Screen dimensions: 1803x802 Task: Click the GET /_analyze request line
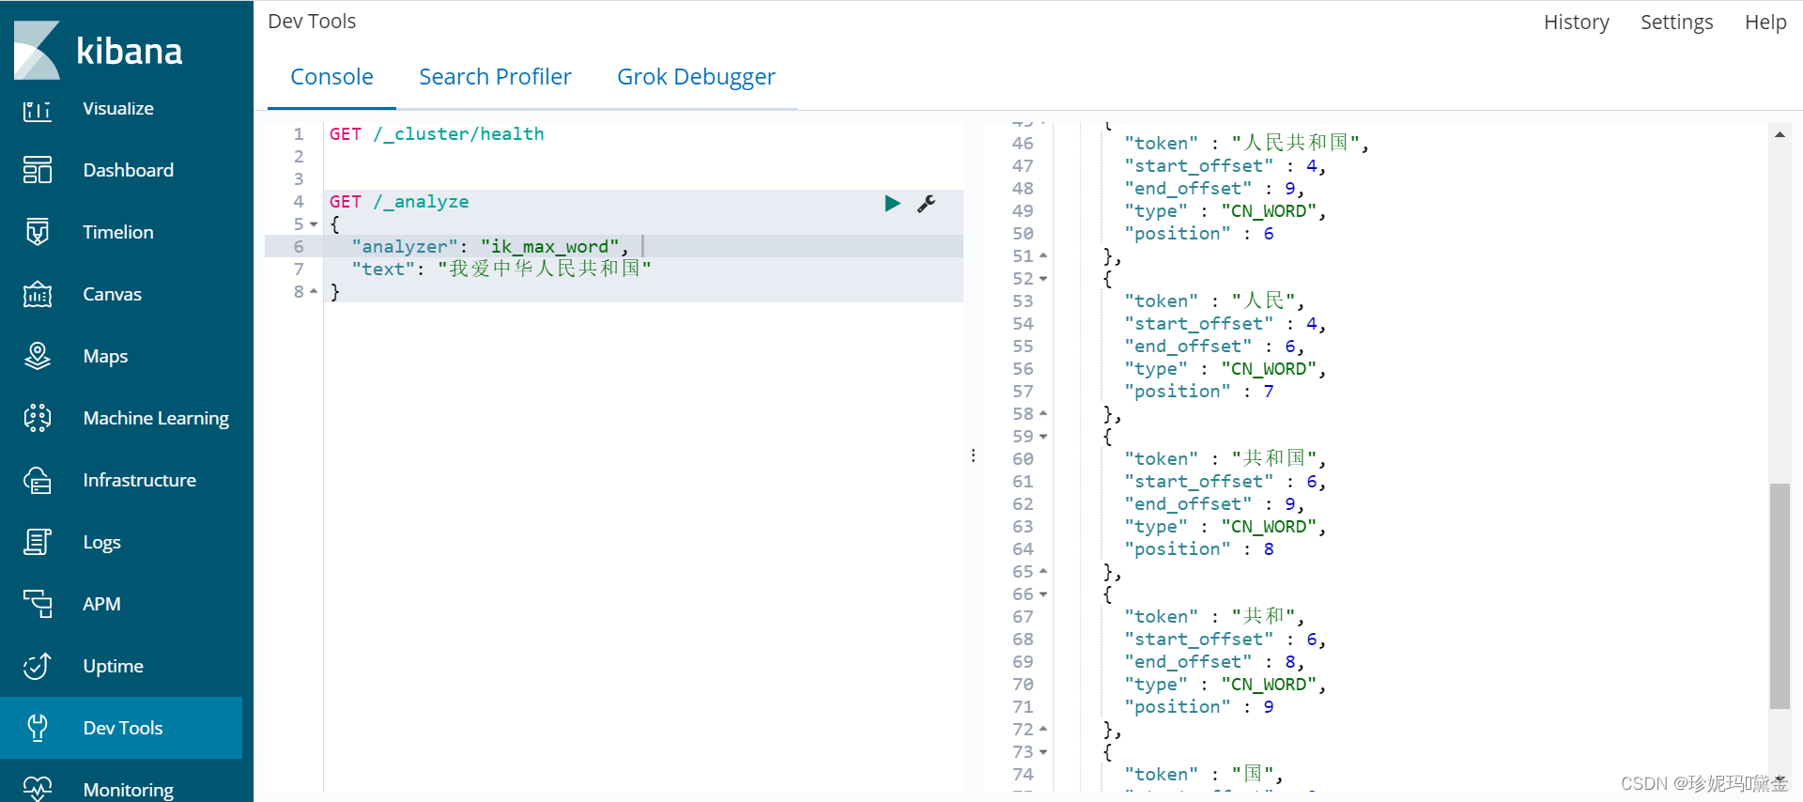pyautogui.click(x=399, y=202)
